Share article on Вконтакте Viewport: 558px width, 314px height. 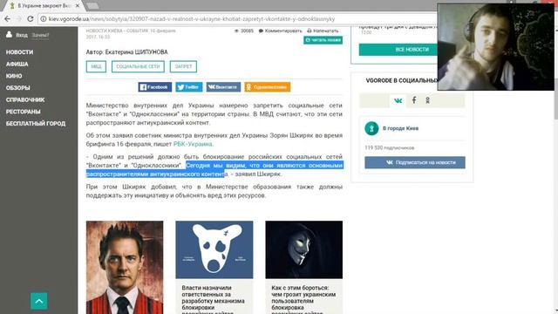223,87
